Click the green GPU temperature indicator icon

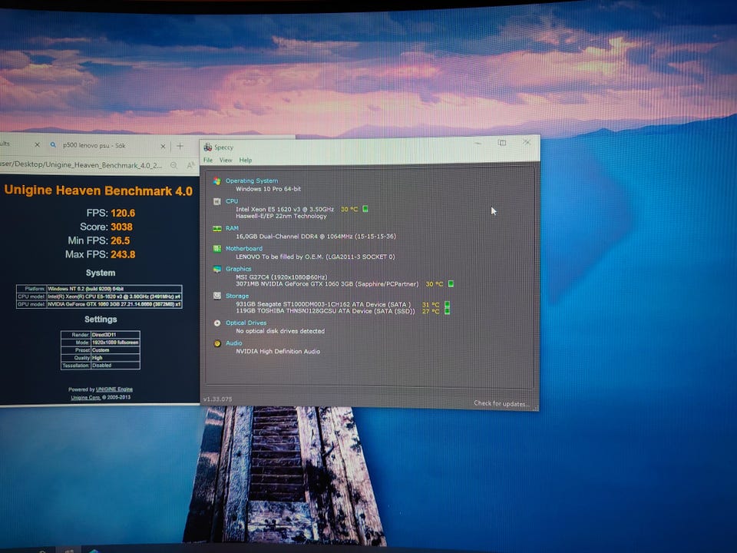tap(451, 283)
